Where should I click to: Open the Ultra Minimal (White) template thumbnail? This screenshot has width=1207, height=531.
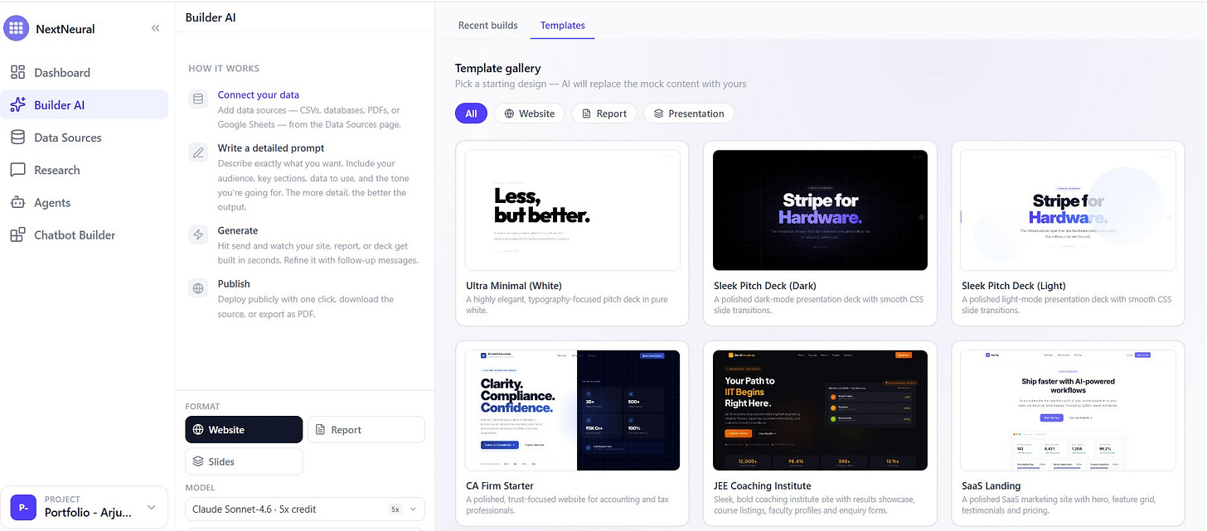(x=572, y=210)
